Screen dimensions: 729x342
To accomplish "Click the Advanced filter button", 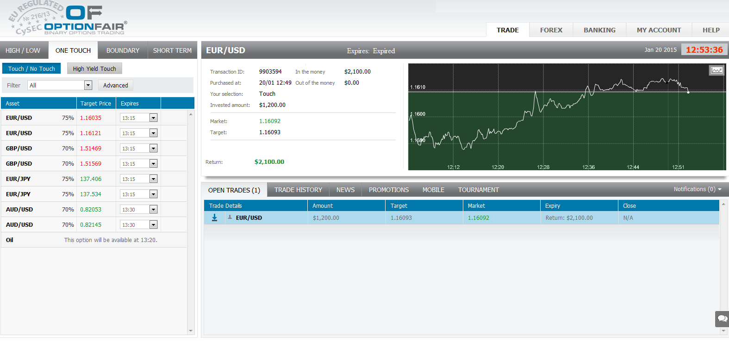I will click(116, 85).
